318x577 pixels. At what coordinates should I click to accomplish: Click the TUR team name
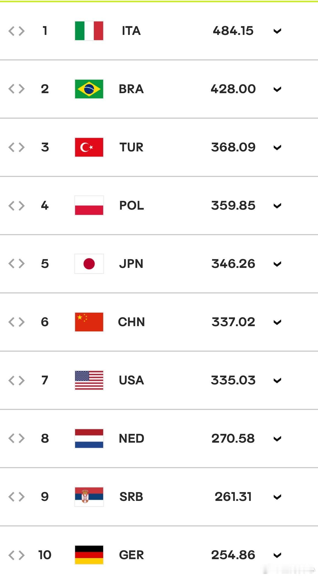(131, 147)
